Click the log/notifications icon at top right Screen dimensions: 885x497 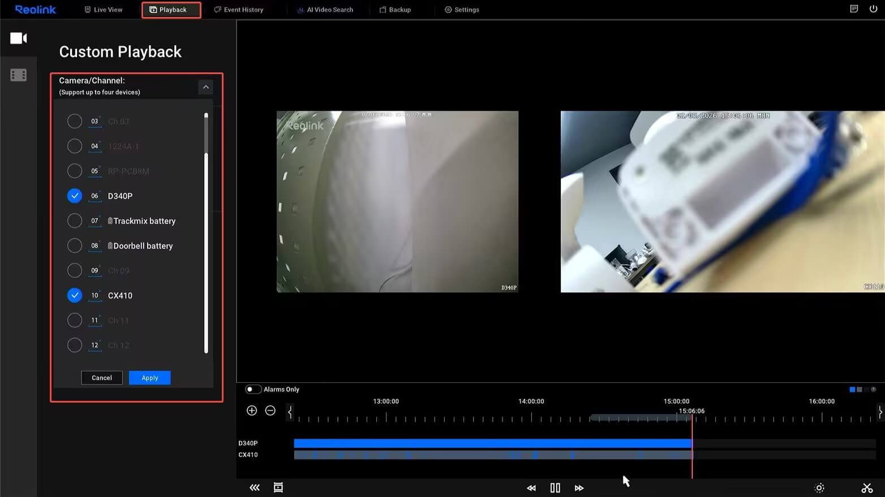coord(854,9)
